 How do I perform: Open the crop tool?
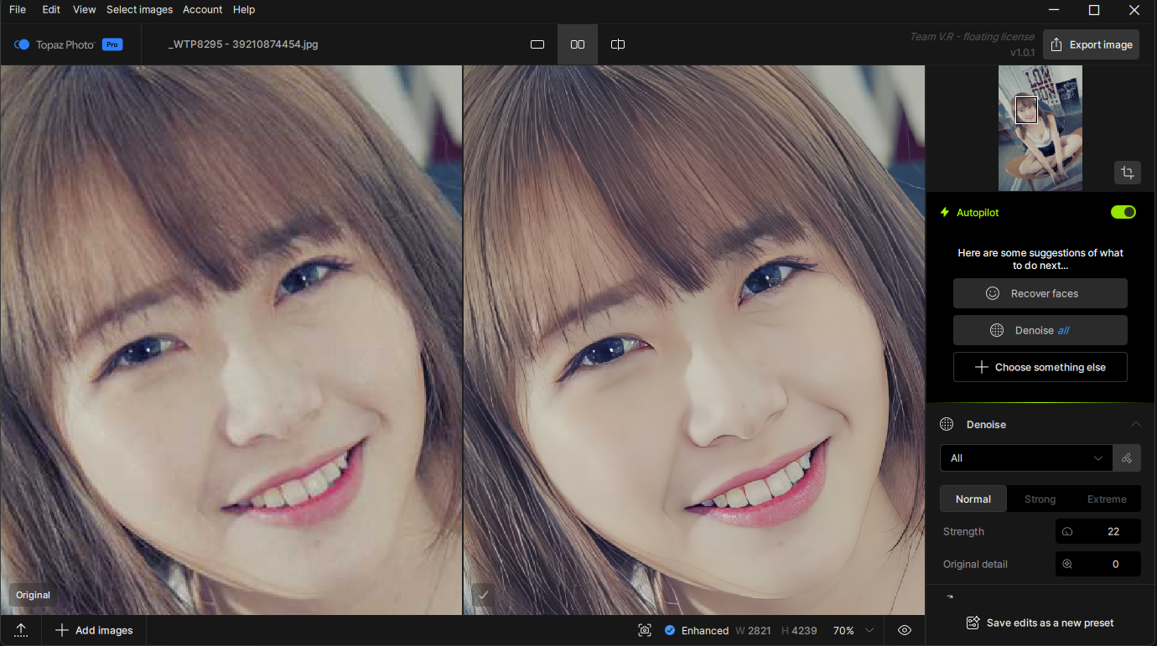coord(1128,173)
